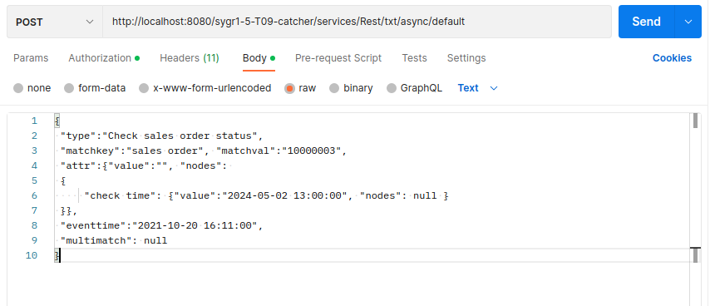Open the Headers (11) tab
710x306 pixels.
[x=190, y=58]
